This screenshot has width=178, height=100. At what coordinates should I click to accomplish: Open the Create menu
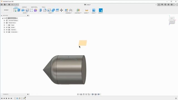click(x=25, y=13)
